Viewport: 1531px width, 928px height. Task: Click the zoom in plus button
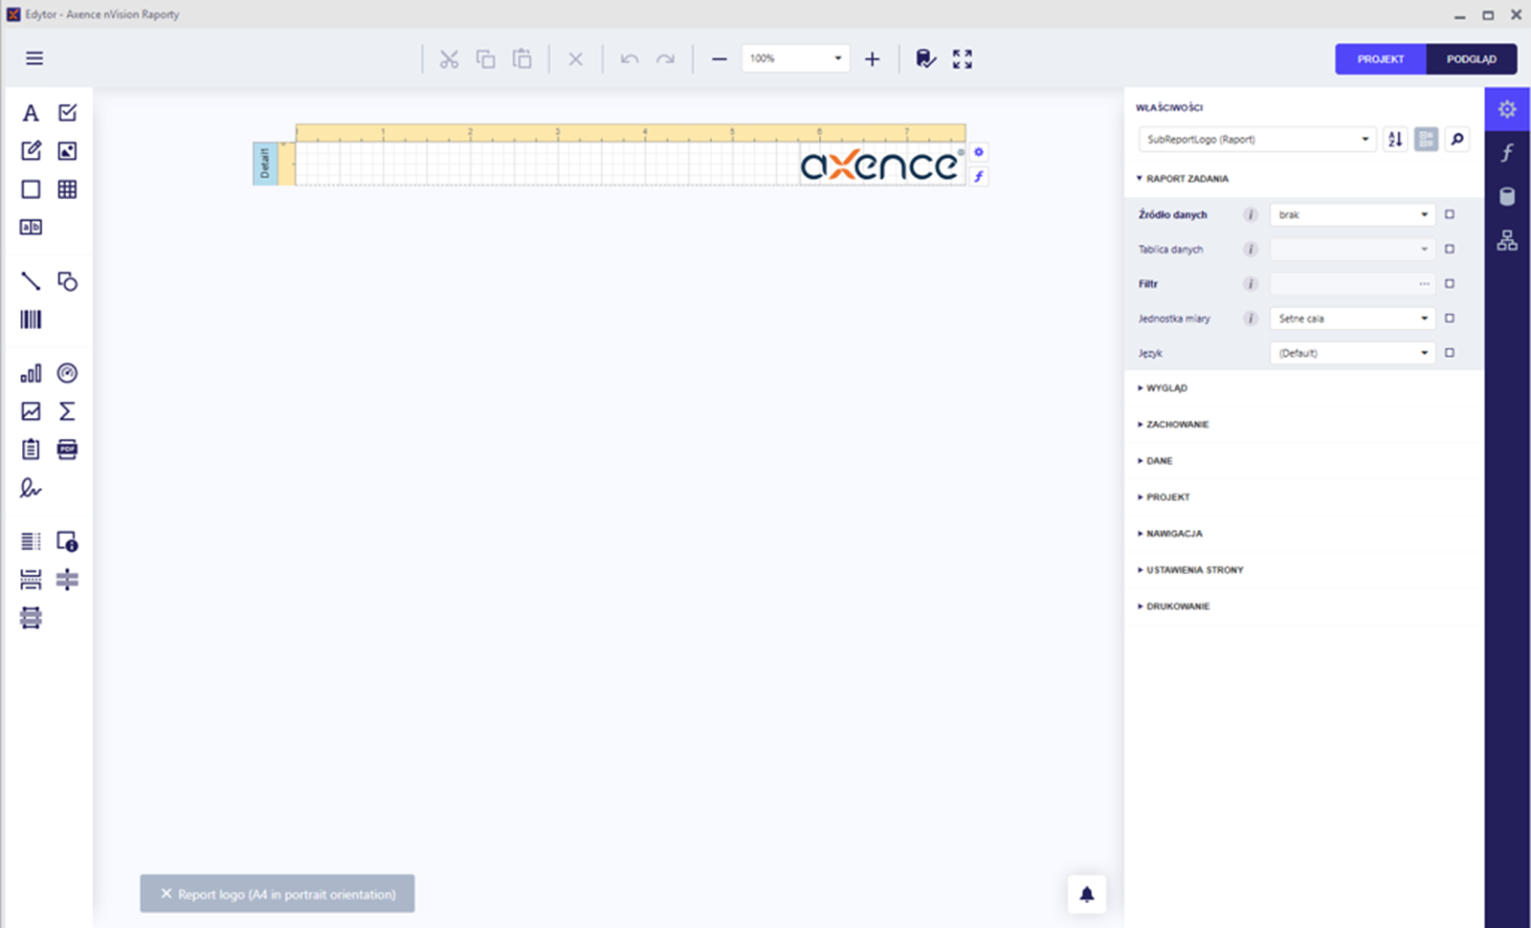pyautogui.click(x=872, y=59)
